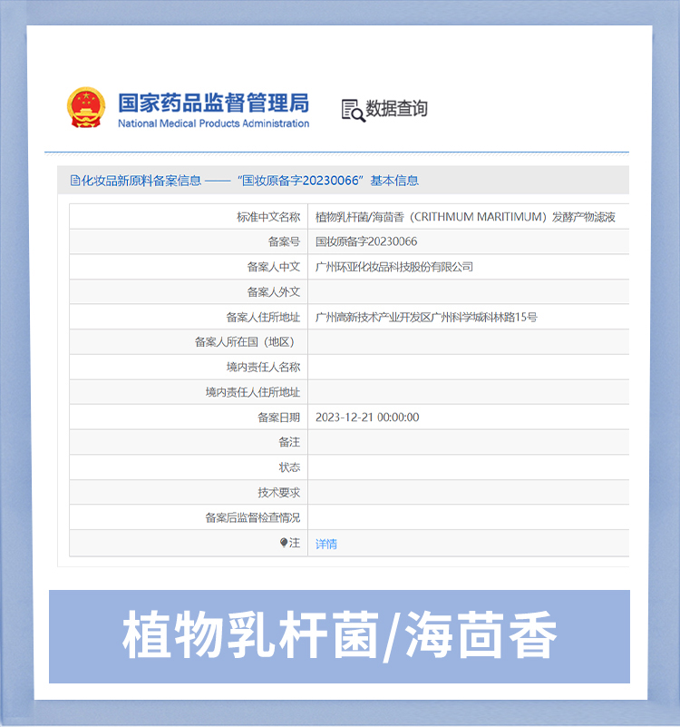Click the 技术要求 row label
This screenshot has height=727, width=680.
click(x=279, y=492)
